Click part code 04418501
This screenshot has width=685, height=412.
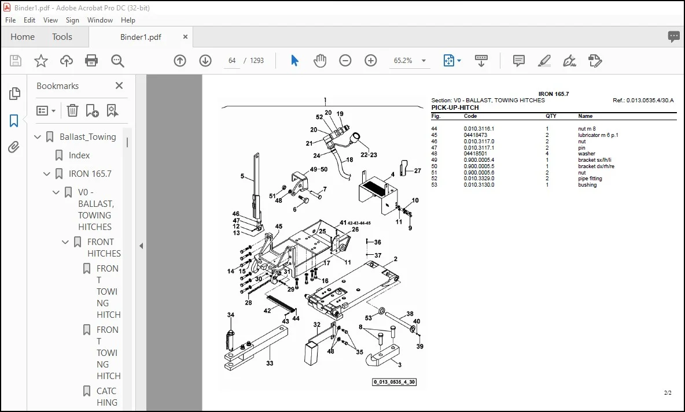point(476,154)
